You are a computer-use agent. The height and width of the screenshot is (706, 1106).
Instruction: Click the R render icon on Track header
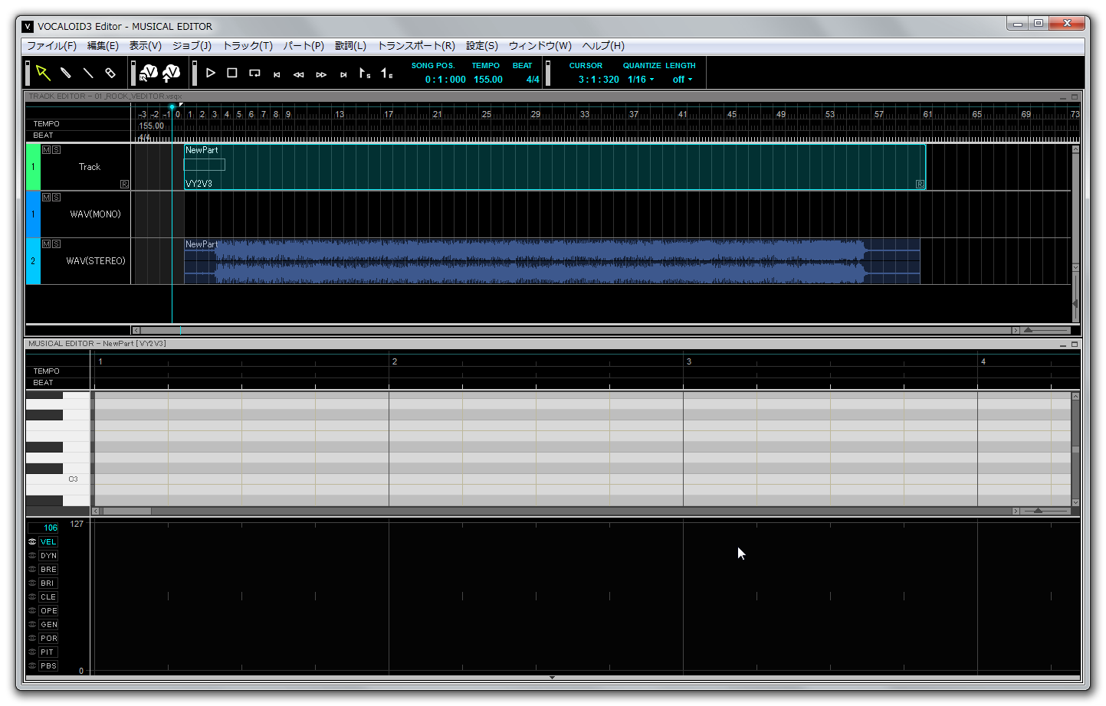[124, 184]
